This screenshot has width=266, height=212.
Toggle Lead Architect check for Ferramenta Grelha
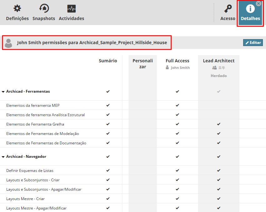[219, 124]
